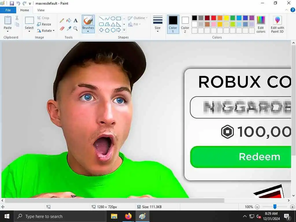296x222 pixels.
Task: Click the Crop button
Action: coord(43,18)
